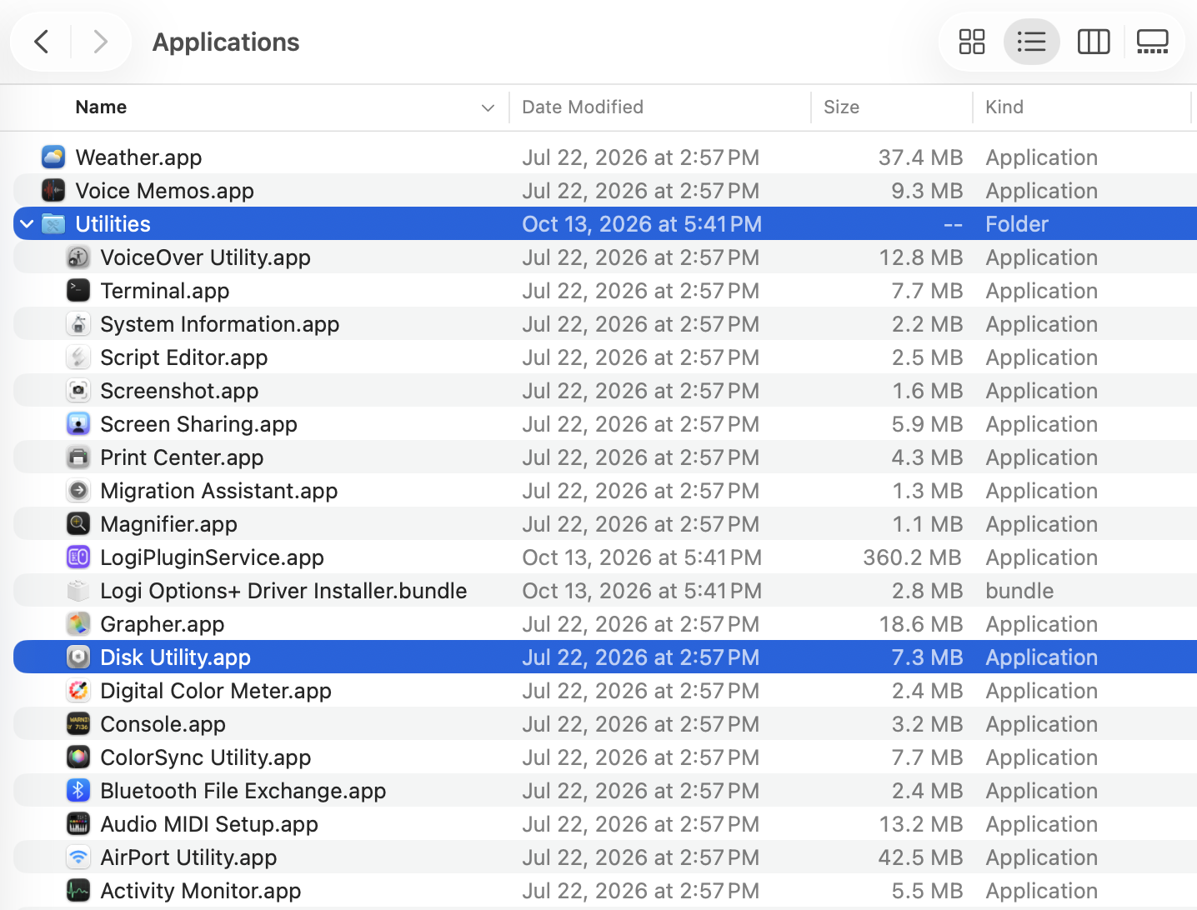Select the Magnifier.app file name
The image size is (1197, 910).
(x=168, y=524)
